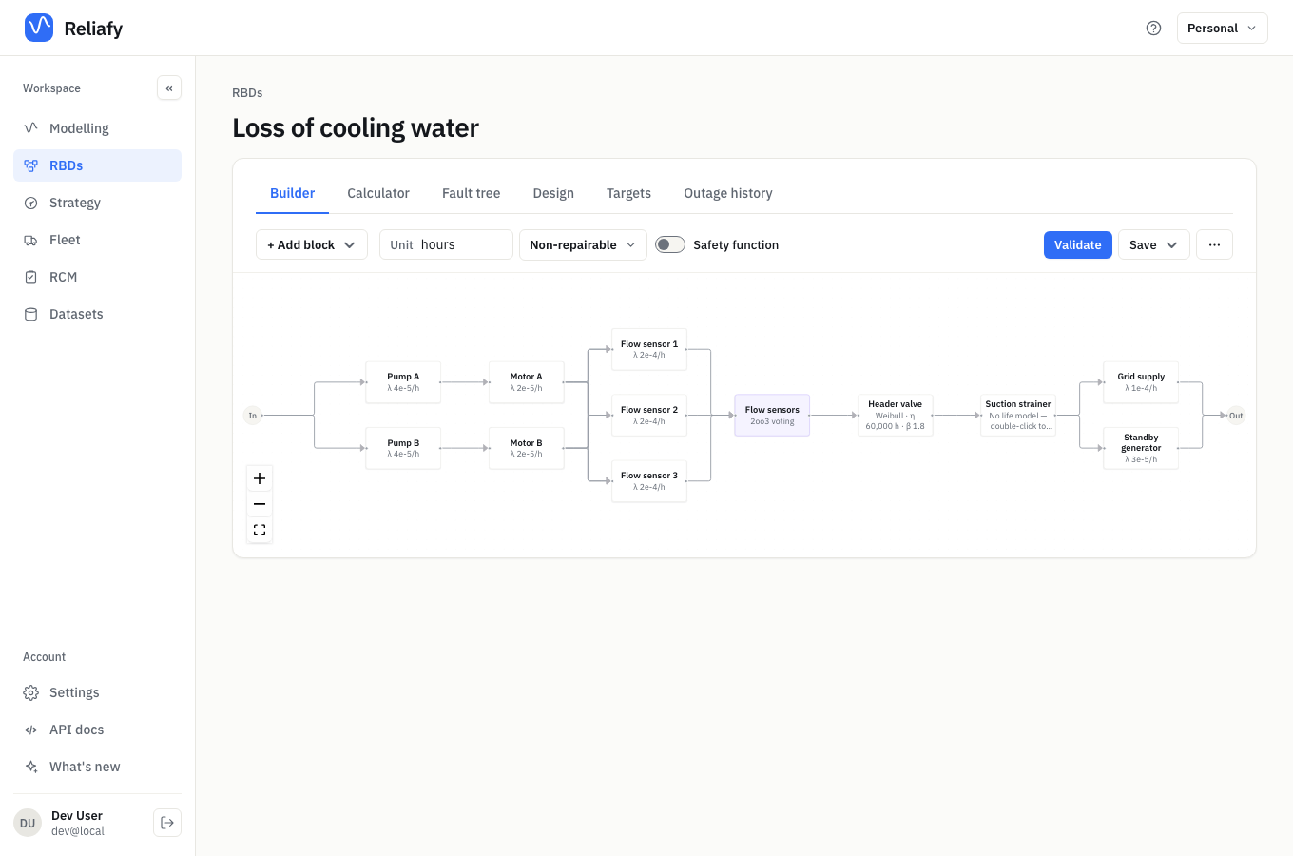1293x856 pixels.
Task: Switch to the Targets tab
Action: 628,193
